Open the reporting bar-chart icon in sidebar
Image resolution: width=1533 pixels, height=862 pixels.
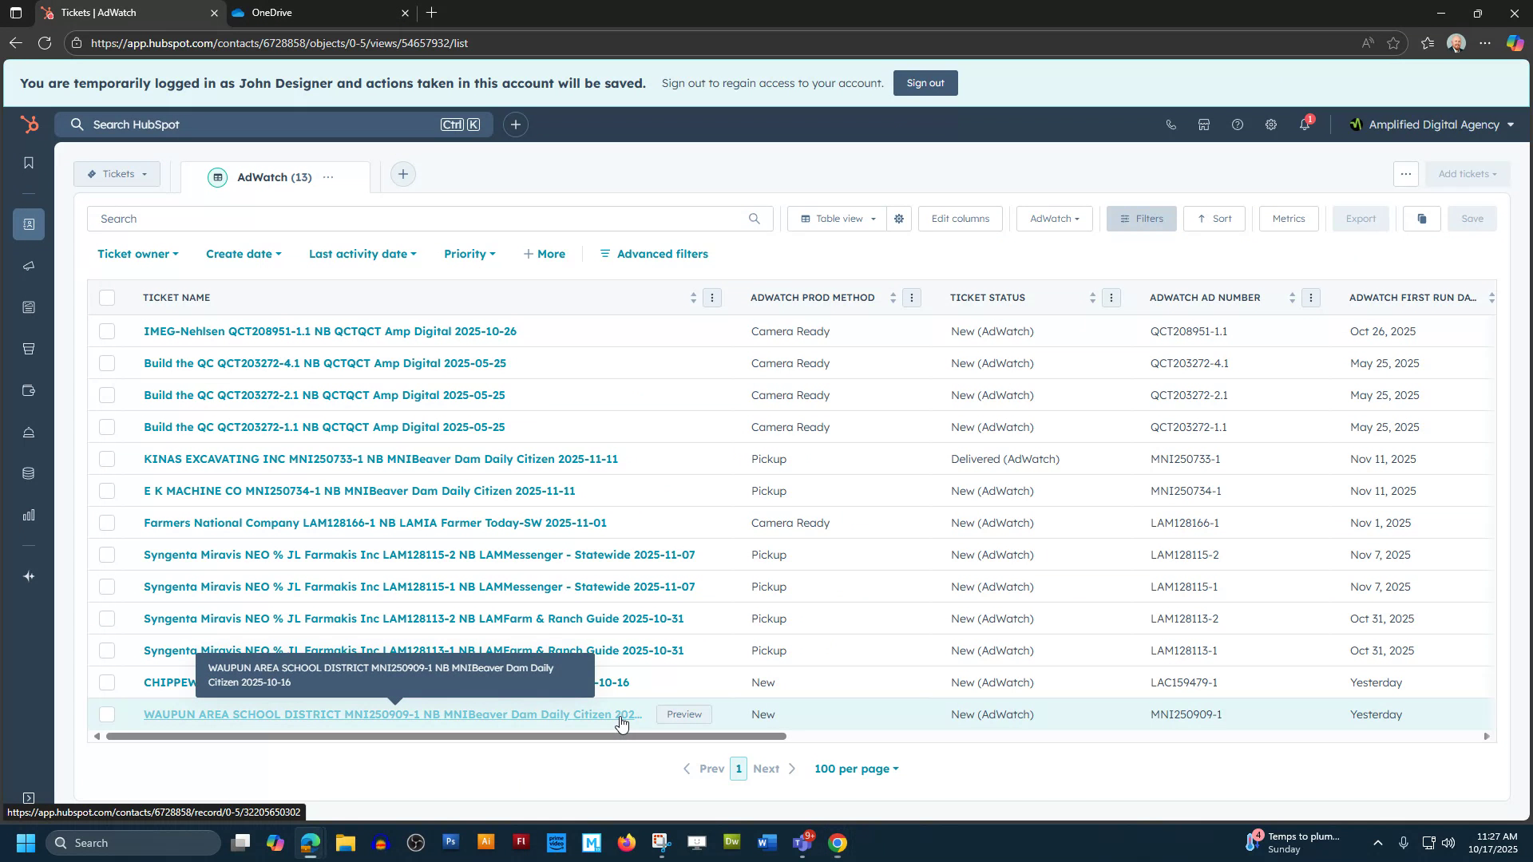click(28, 515)
